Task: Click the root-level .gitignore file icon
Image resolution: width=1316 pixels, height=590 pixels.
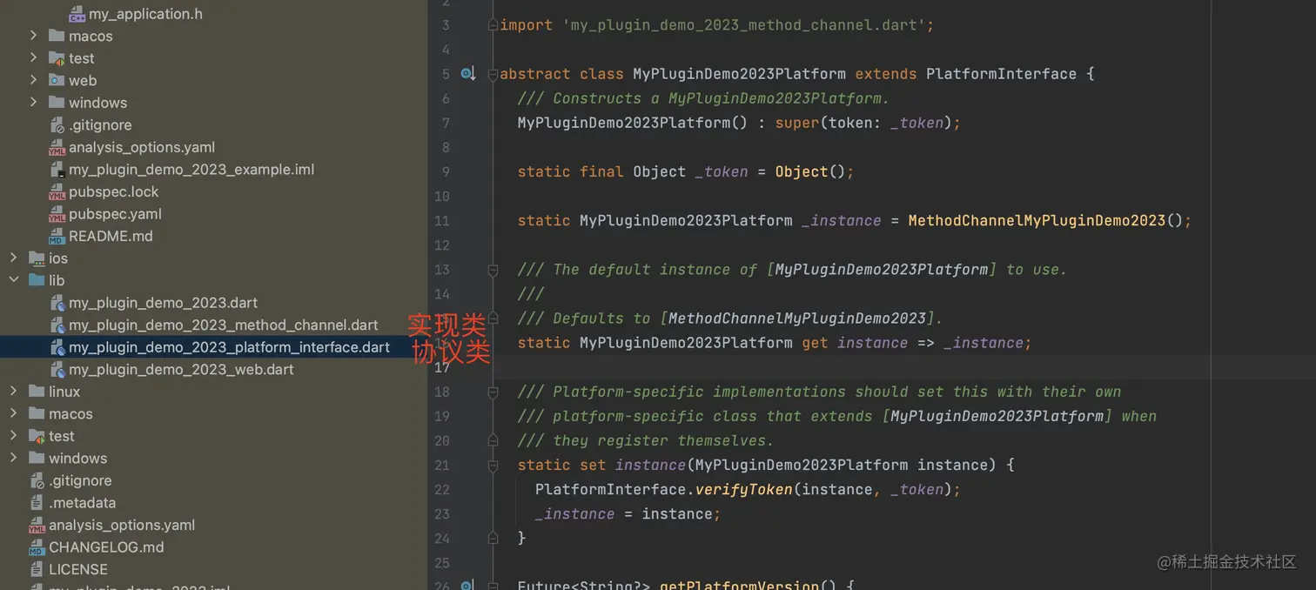Action: click(x=37, y=480)
